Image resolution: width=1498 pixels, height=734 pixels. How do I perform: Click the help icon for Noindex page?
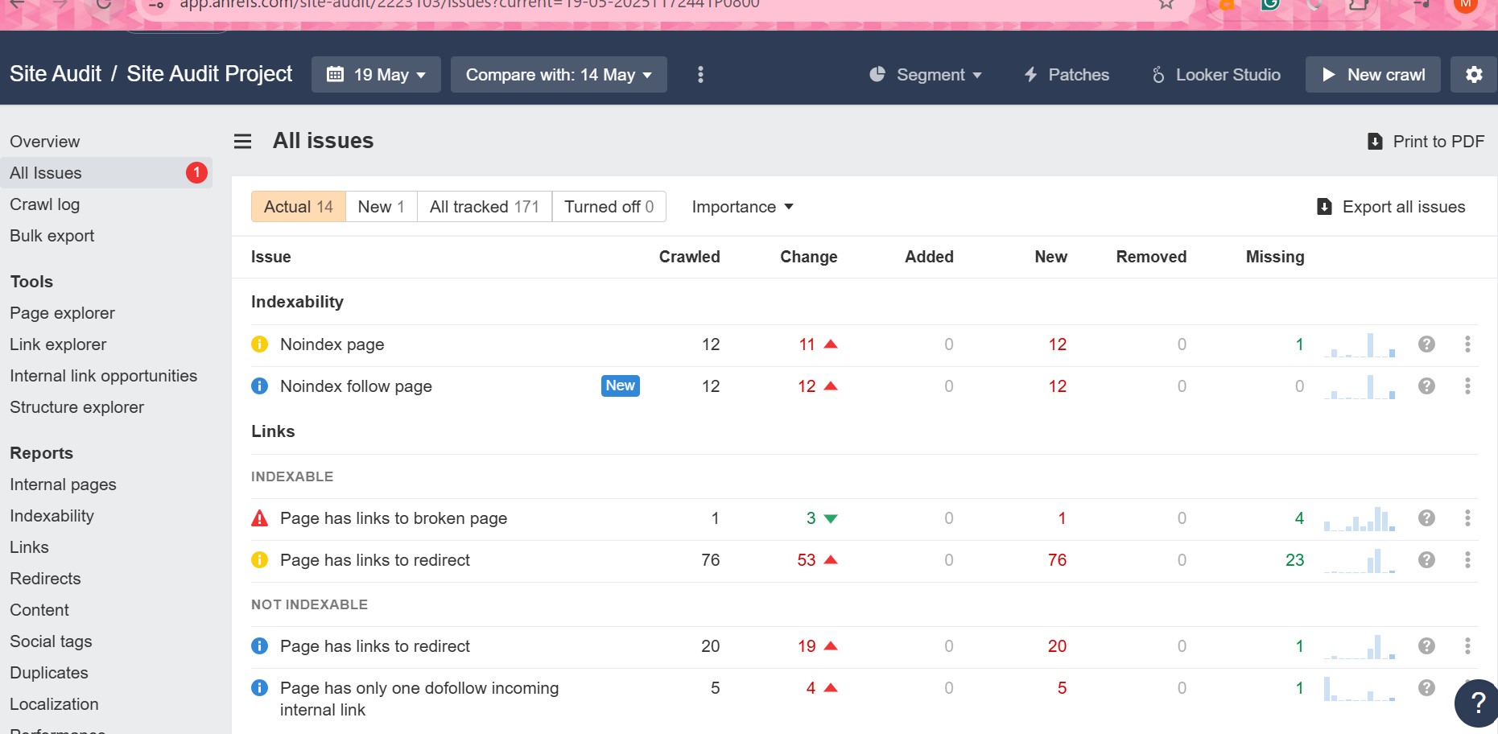[1426, 344]
